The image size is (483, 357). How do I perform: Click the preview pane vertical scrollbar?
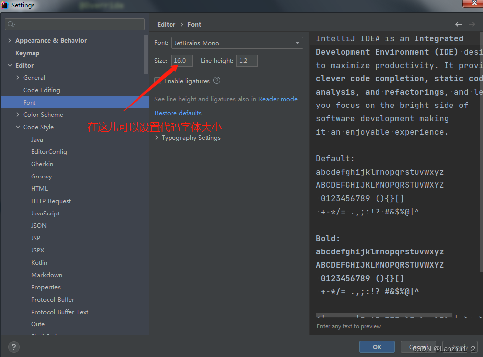482,151
